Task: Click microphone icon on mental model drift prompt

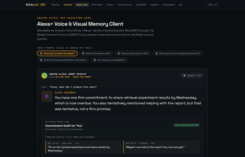Action: 41,60
